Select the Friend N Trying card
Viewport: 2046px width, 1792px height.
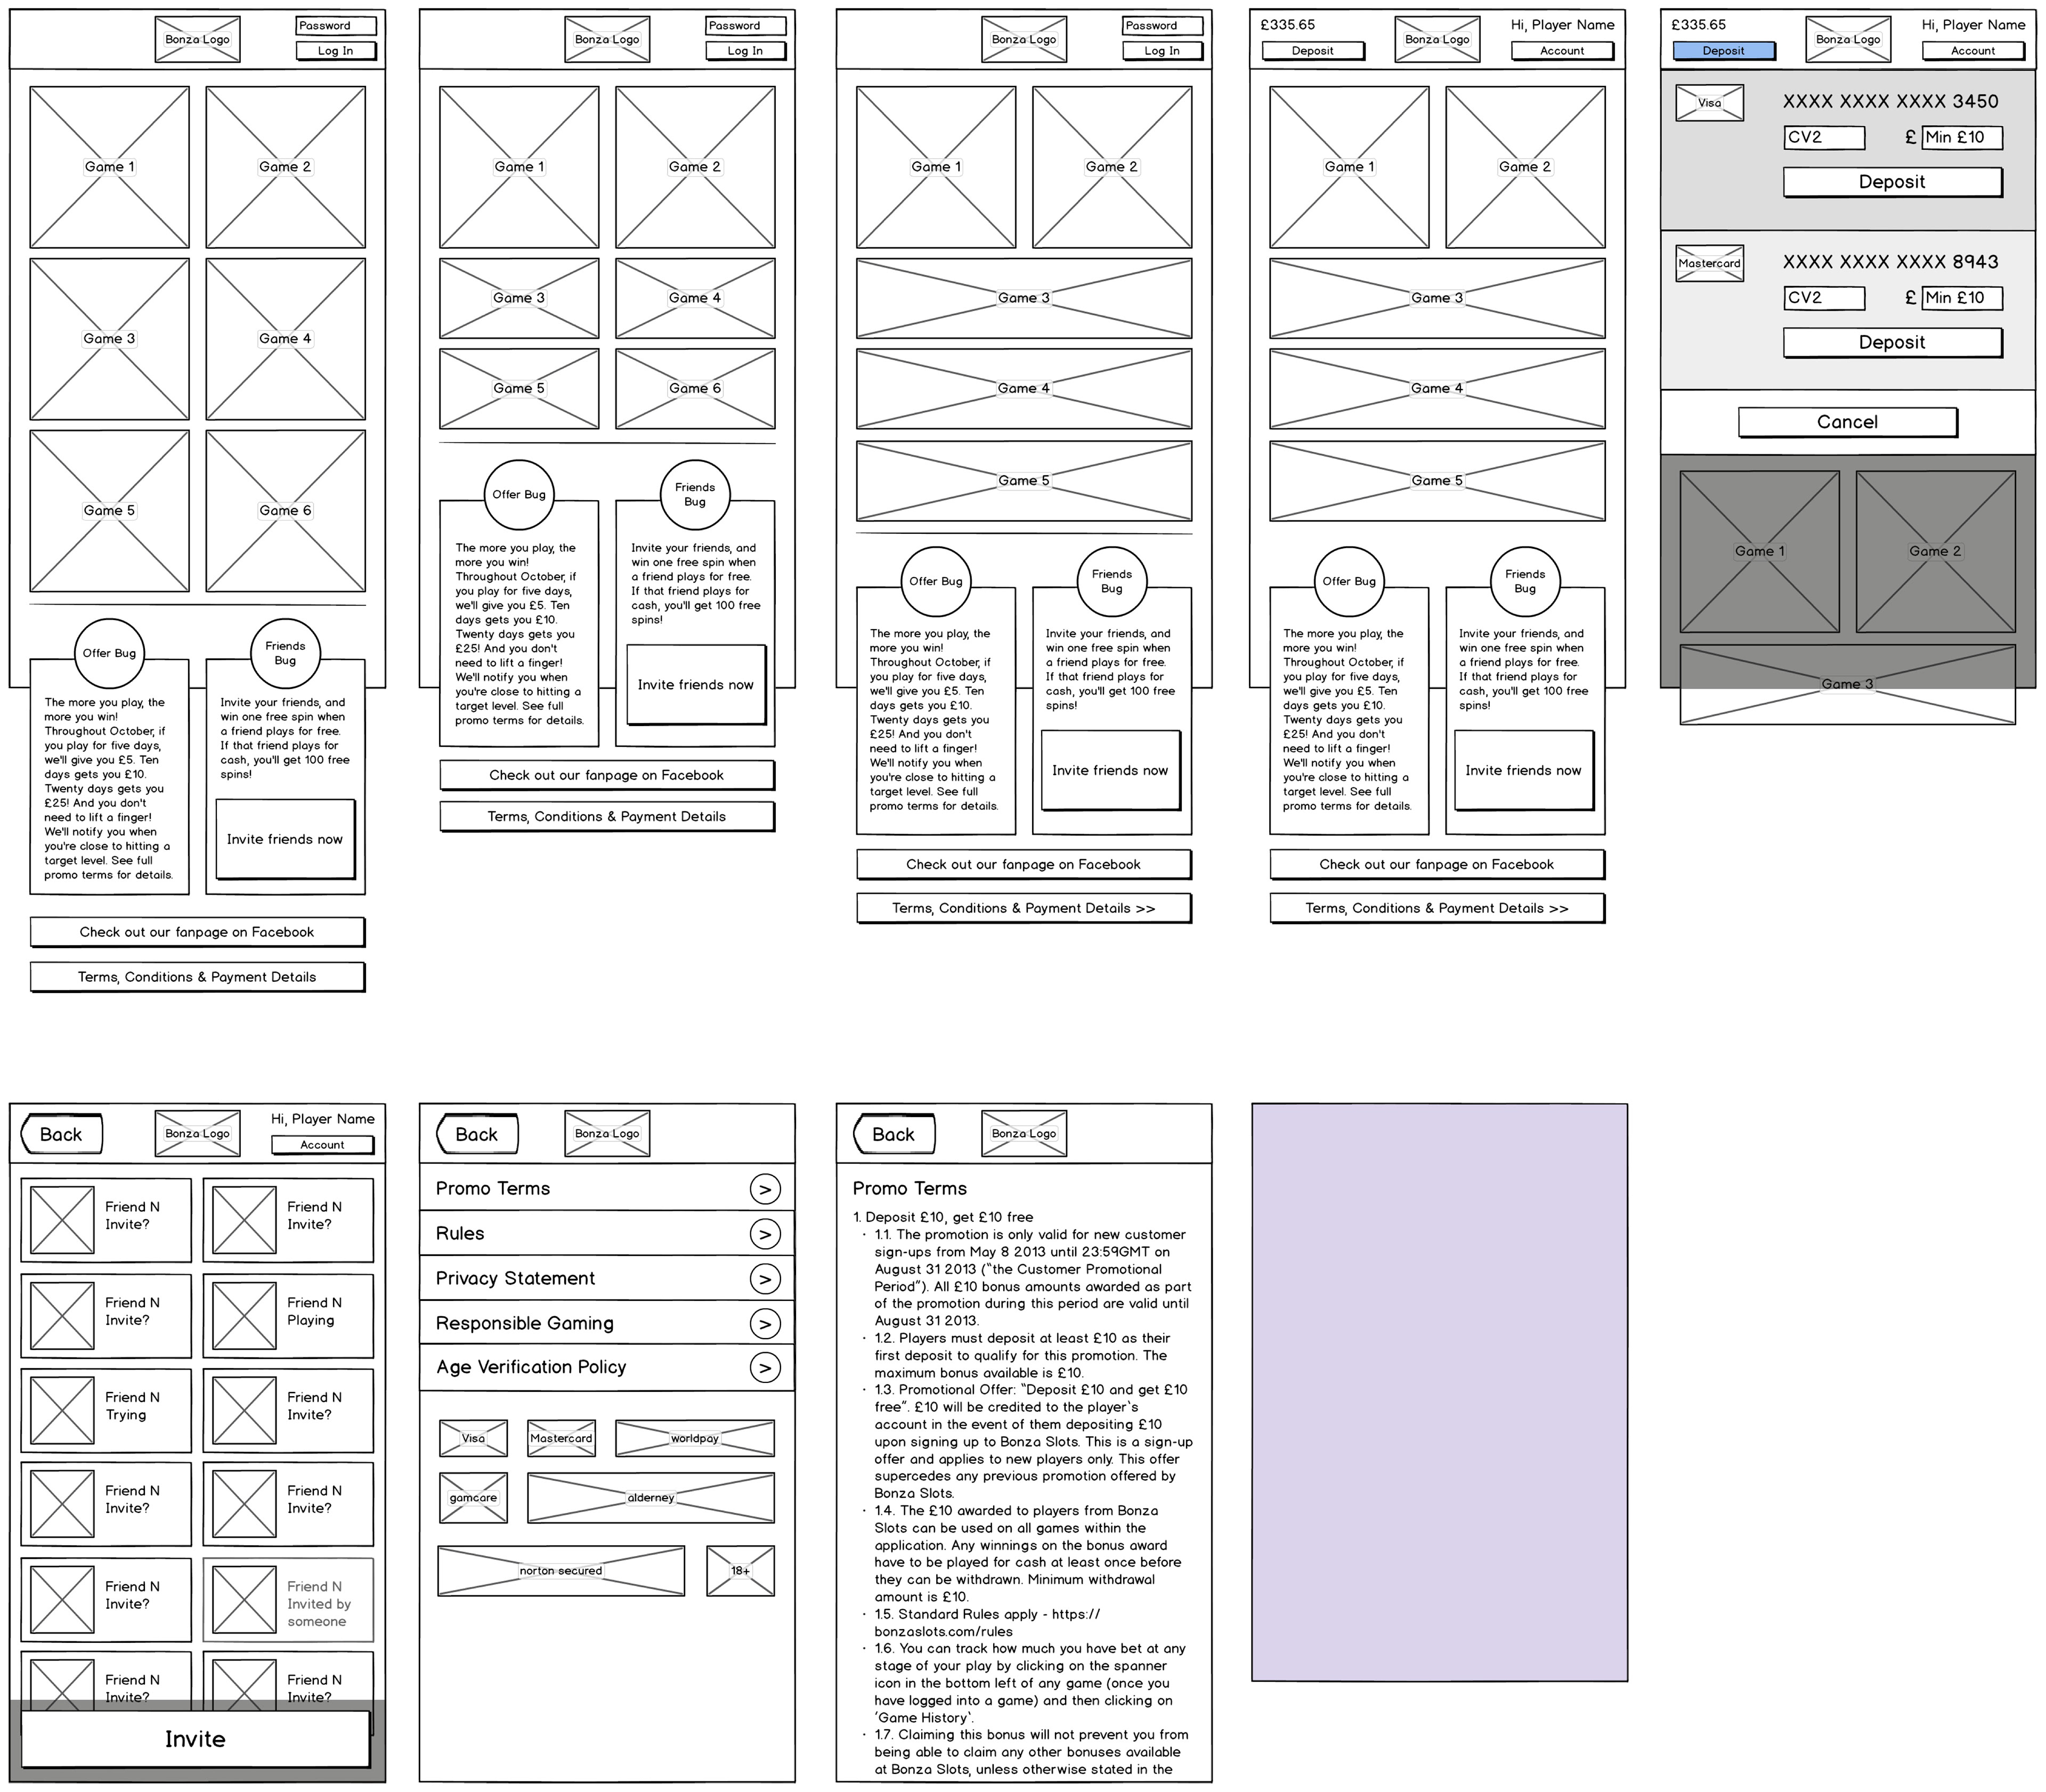[x=106, y=1410]
